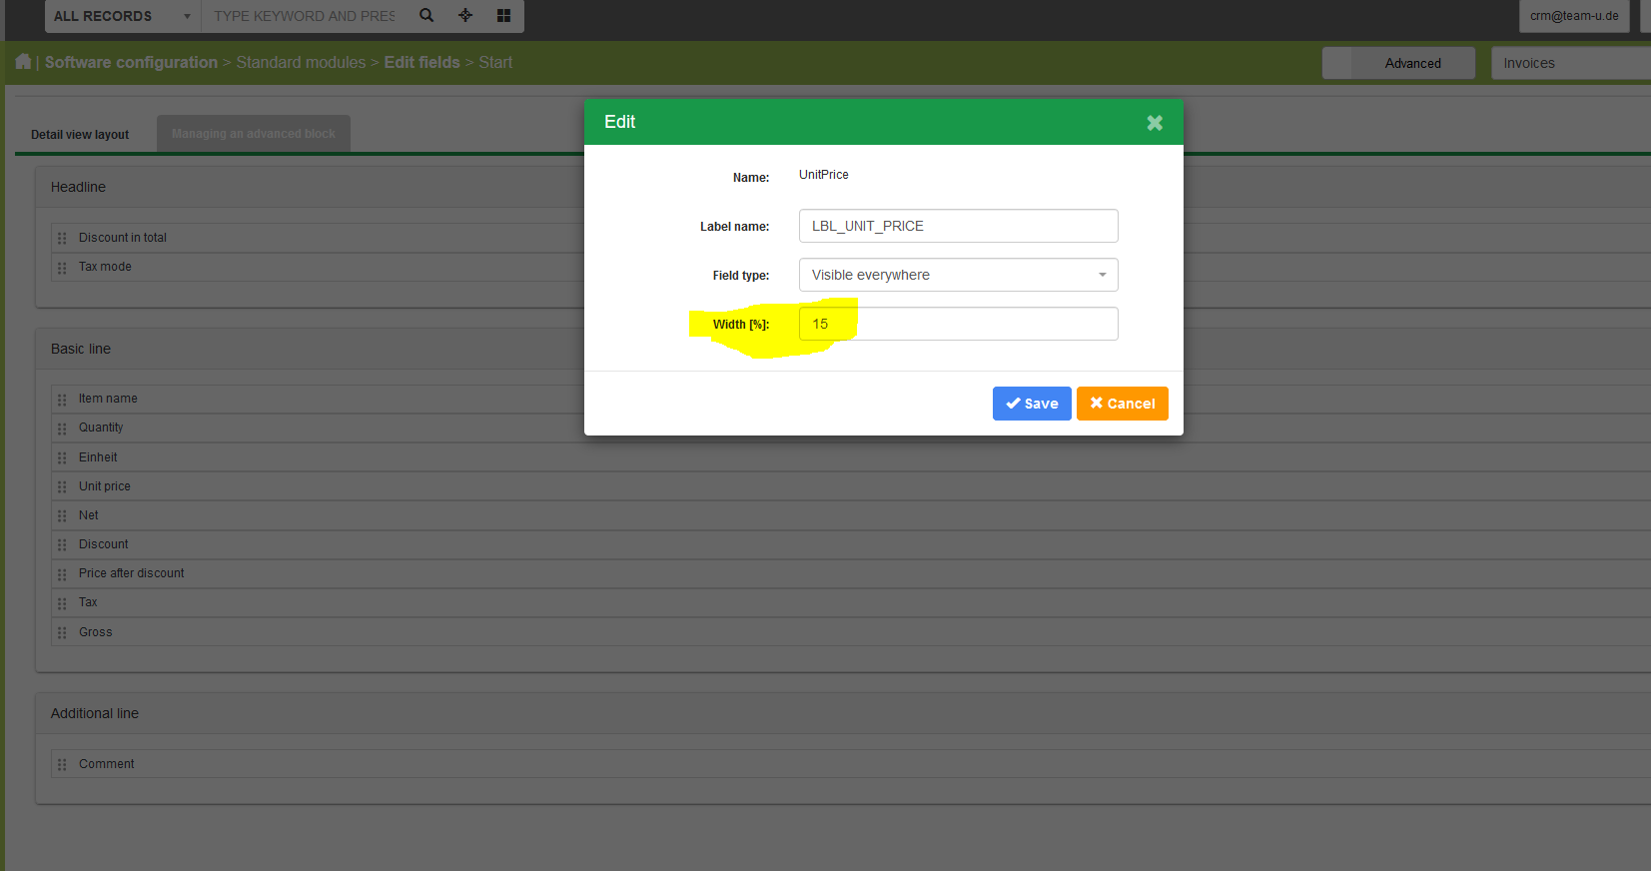Select the Tax row in Basic line
The image size is (1651, 871).
[851, 602]
